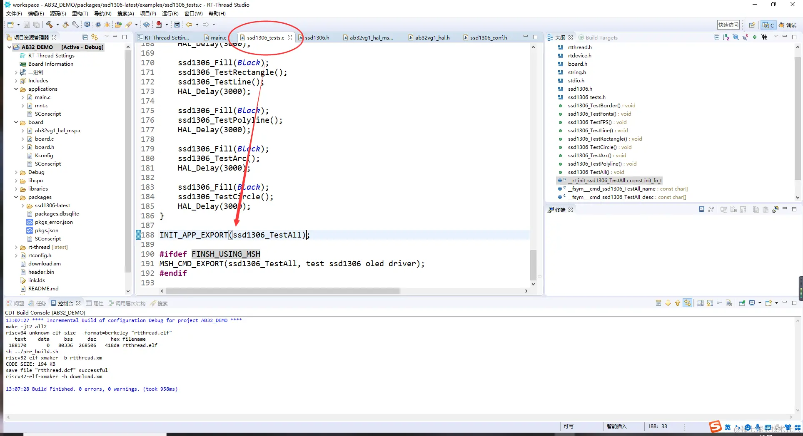
Task: Open a new terminal connection icon
Action: click(702, 209)
